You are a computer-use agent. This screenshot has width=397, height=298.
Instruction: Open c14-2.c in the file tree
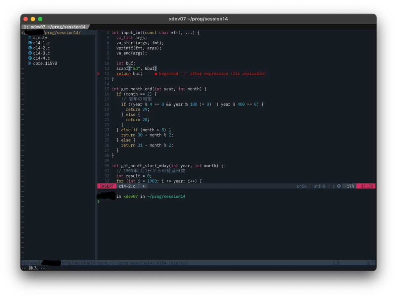point(41,48)
